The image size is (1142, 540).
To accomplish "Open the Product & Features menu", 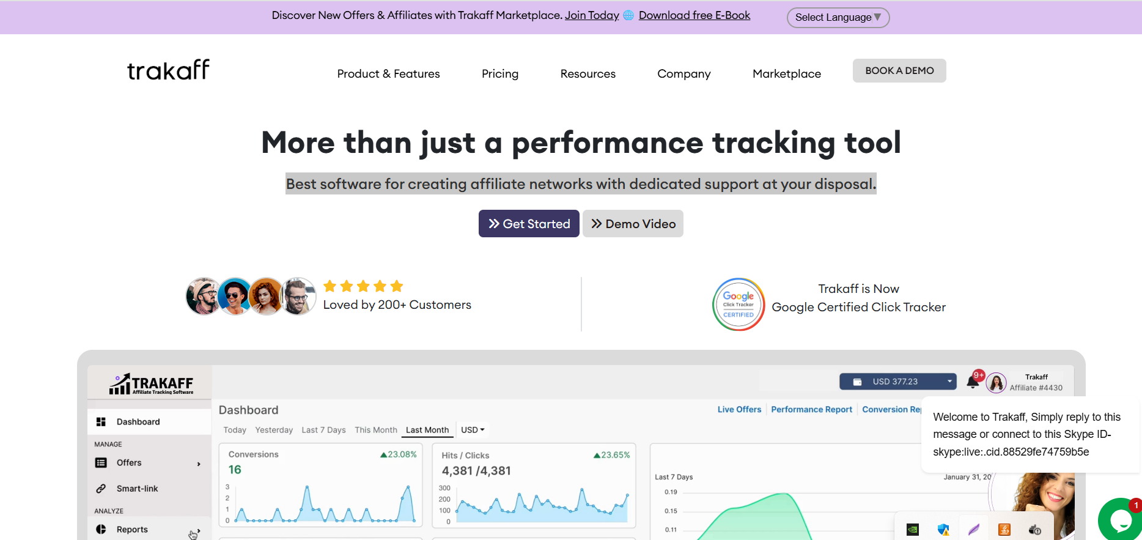I will [x=388, y=74].
